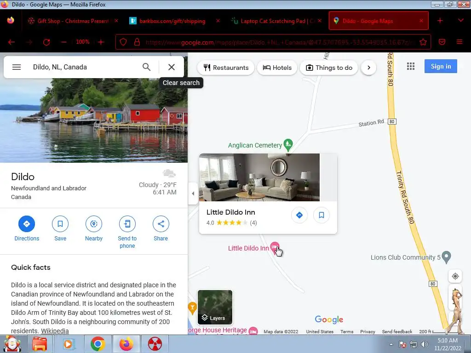Image resolution: width=471 pixels, height=353 pixels.
Task: Reload the current page
Action: coord(46,42)
